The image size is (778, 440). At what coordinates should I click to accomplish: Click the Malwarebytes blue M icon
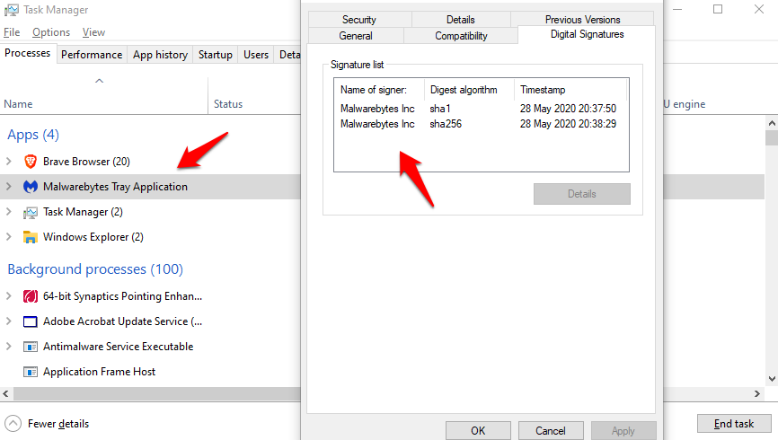(x=31, y=187)
